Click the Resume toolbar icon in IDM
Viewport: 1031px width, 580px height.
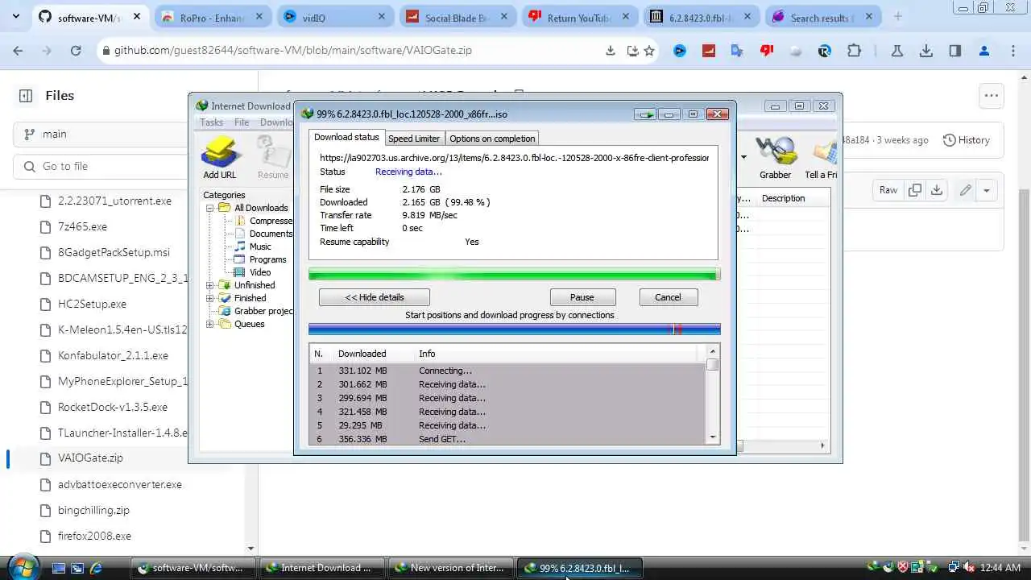coord(273,157)
